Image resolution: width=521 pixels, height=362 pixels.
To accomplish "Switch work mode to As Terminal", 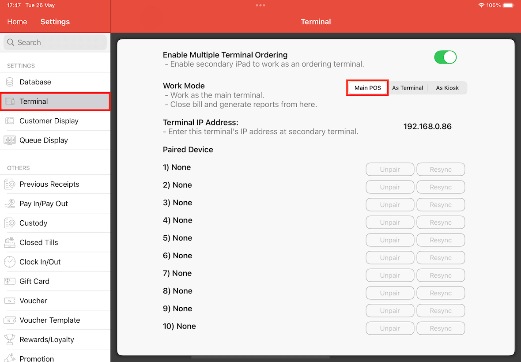I will tap(408, 88).
